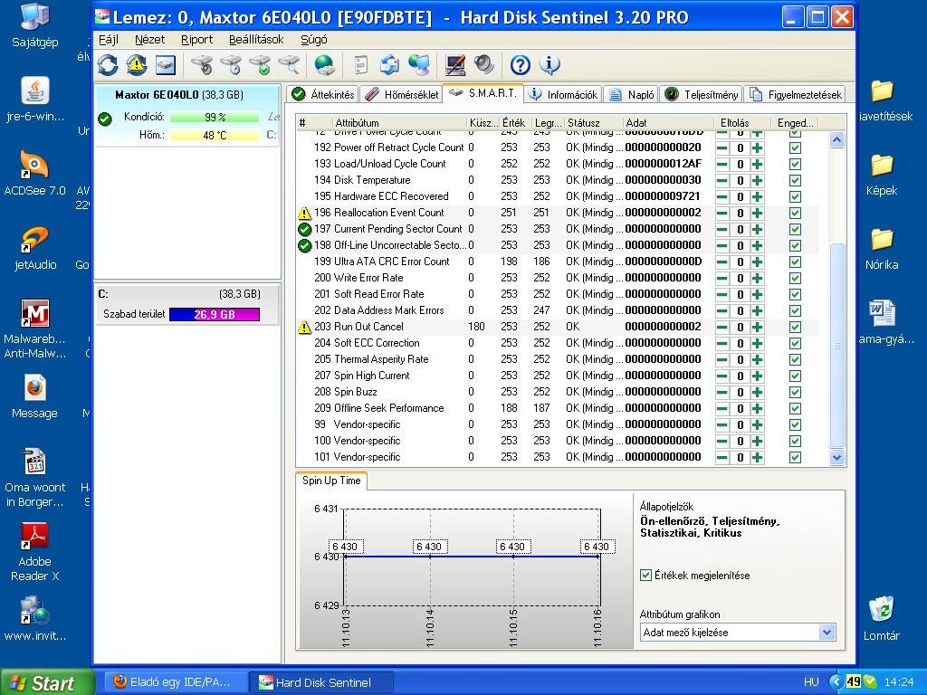Click the refresh with warning triangle icon

point(137,65)
